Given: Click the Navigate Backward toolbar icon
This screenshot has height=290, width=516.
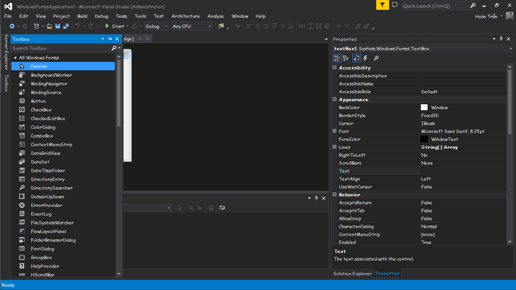Looking at the screenshot, I should tap(12, 26).
